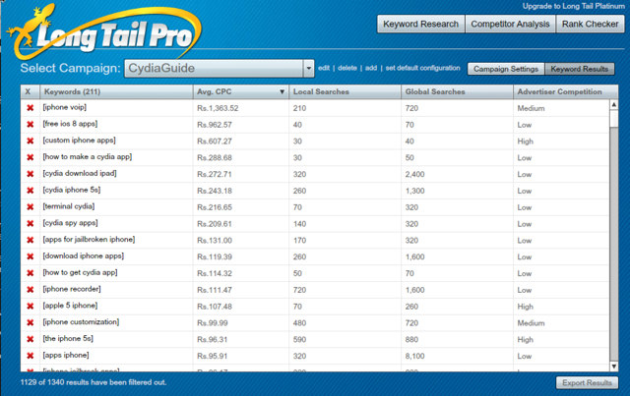Image resolution: width=630 pixels, height=396 pixels.
Task: Remove the [iphone voip] keyword row
Action: (x=31, y=108)
